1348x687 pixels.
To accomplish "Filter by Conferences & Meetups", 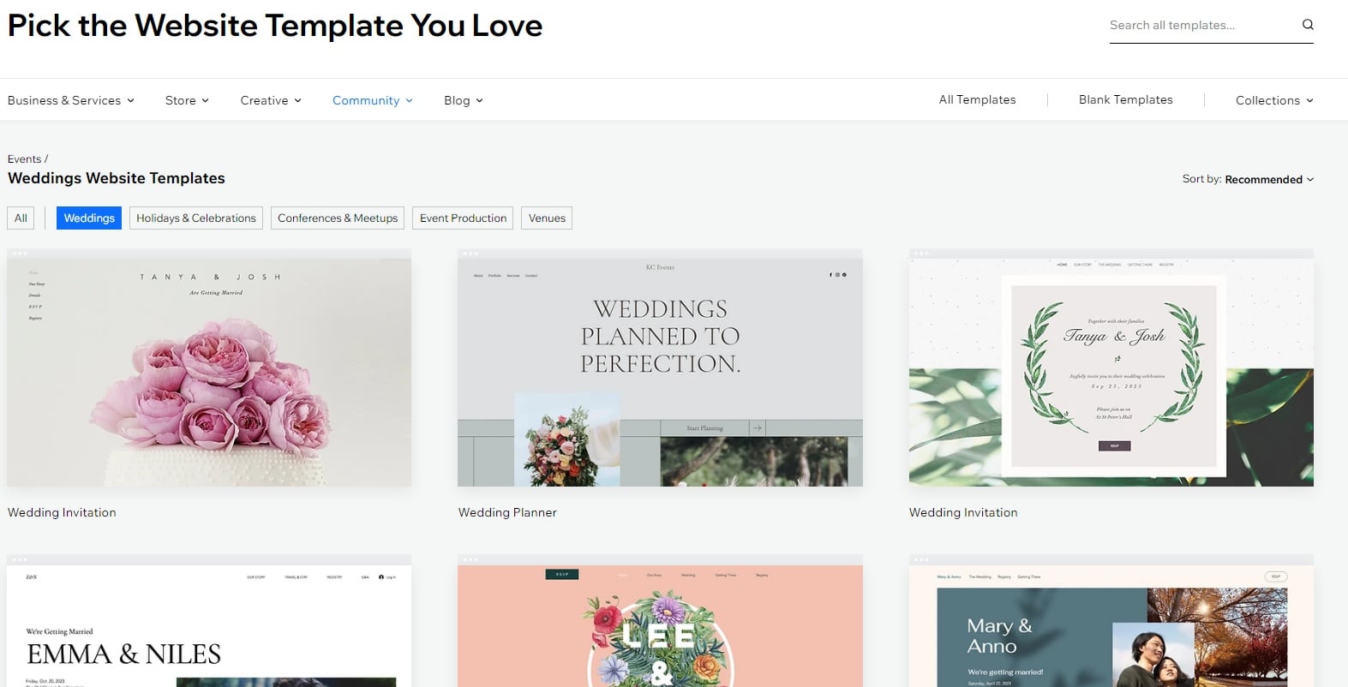I will tap(338, 218).
